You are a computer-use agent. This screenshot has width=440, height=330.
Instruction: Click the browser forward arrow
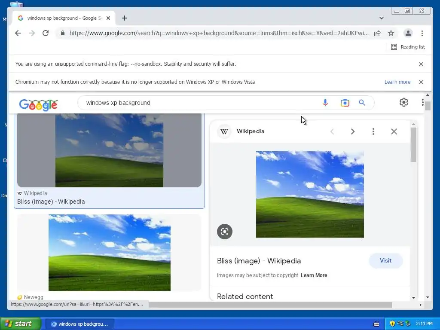click(32, 33)
